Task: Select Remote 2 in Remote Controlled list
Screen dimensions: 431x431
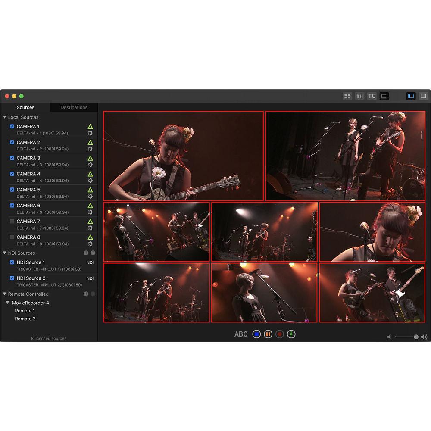Action: point(25,319)
